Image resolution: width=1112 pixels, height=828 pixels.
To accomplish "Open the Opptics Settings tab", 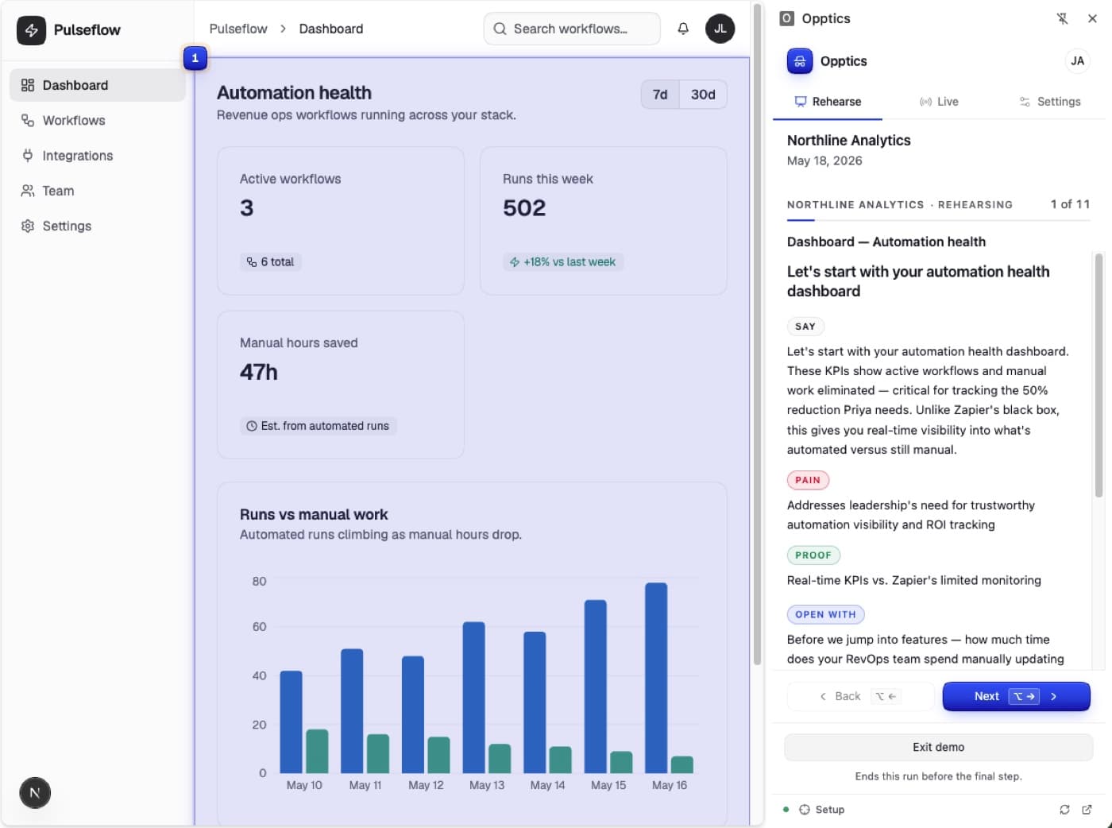I will pyautogui.click(x=1050, y=102).
